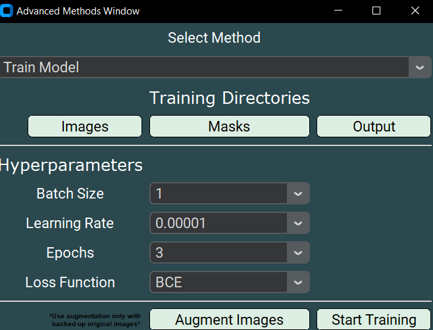Click the Loss Function chevron arrow

[x=298, y=283]
